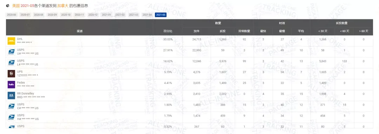Viewport: 379px width, 134px height.
Task: Click the 1.80% percentage cell
Action: [168, 105]
